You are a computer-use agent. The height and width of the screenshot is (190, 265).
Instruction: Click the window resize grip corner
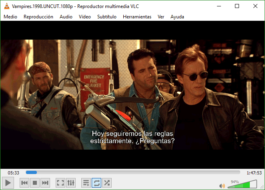point(263,187)
